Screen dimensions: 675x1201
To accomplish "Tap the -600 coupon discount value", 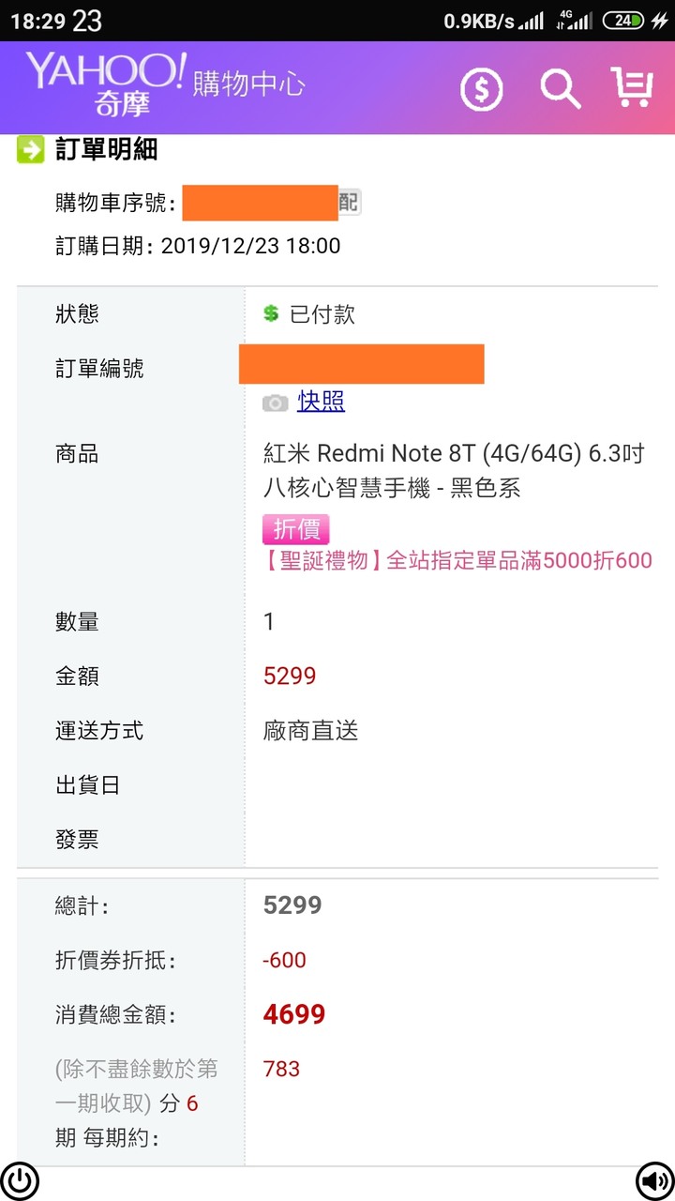I will 284,960.
